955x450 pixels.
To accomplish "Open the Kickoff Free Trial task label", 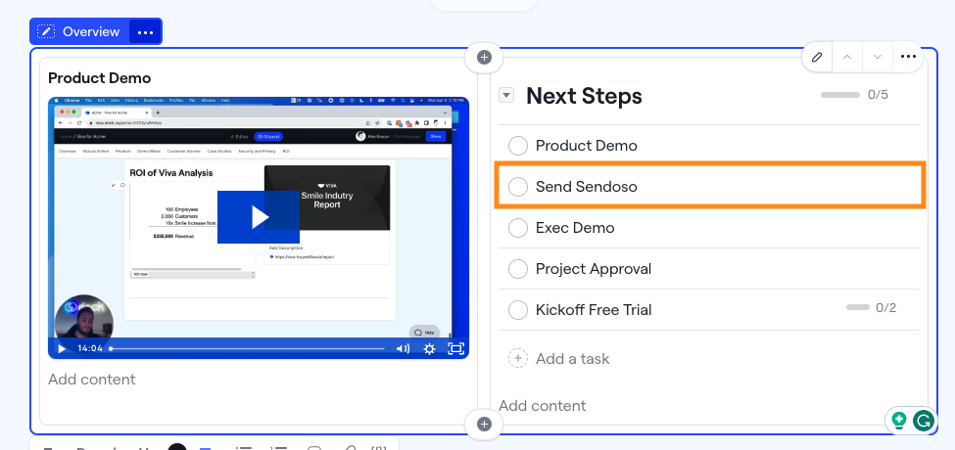I will coord(594,310).
